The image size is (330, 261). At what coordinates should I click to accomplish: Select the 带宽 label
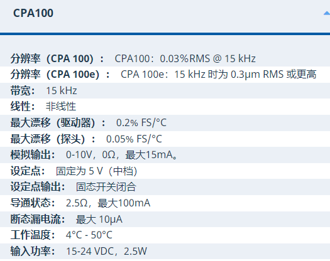point(23,91)
